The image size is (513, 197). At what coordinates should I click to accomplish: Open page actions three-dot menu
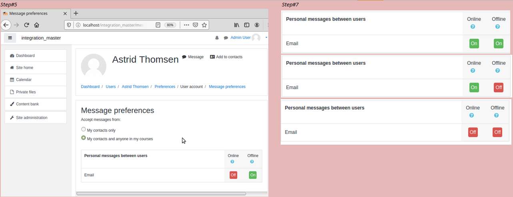[186, 25]
